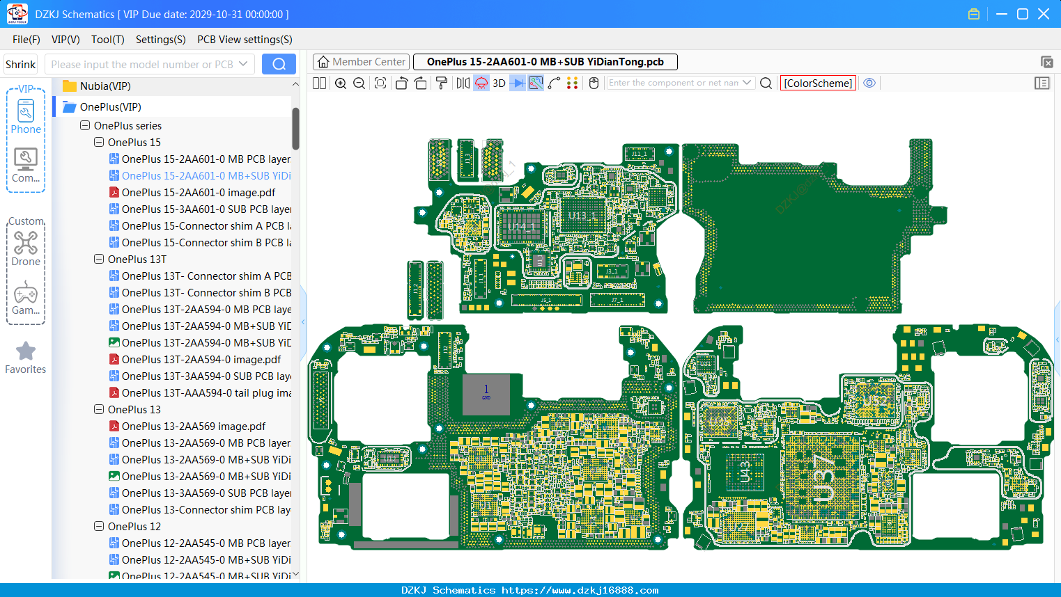Click the model number search input
This screenshot has height=597, width=1061.
pos(142,64)
